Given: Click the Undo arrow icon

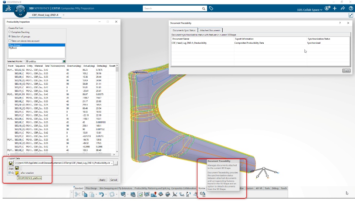Looking at the screenshot, I should point(101,194).
